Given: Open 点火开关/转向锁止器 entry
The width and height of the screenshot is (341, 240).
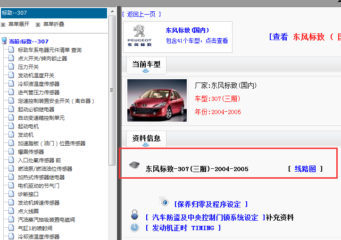Looking at the screenshot, I should click(42, 58).
